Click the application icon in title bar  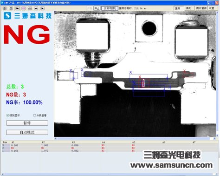[3, 3]
